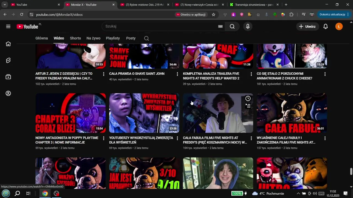Viewport: 353px width, 198px height.
Task: Go to Home in the left sidebar
Action: 8,44
